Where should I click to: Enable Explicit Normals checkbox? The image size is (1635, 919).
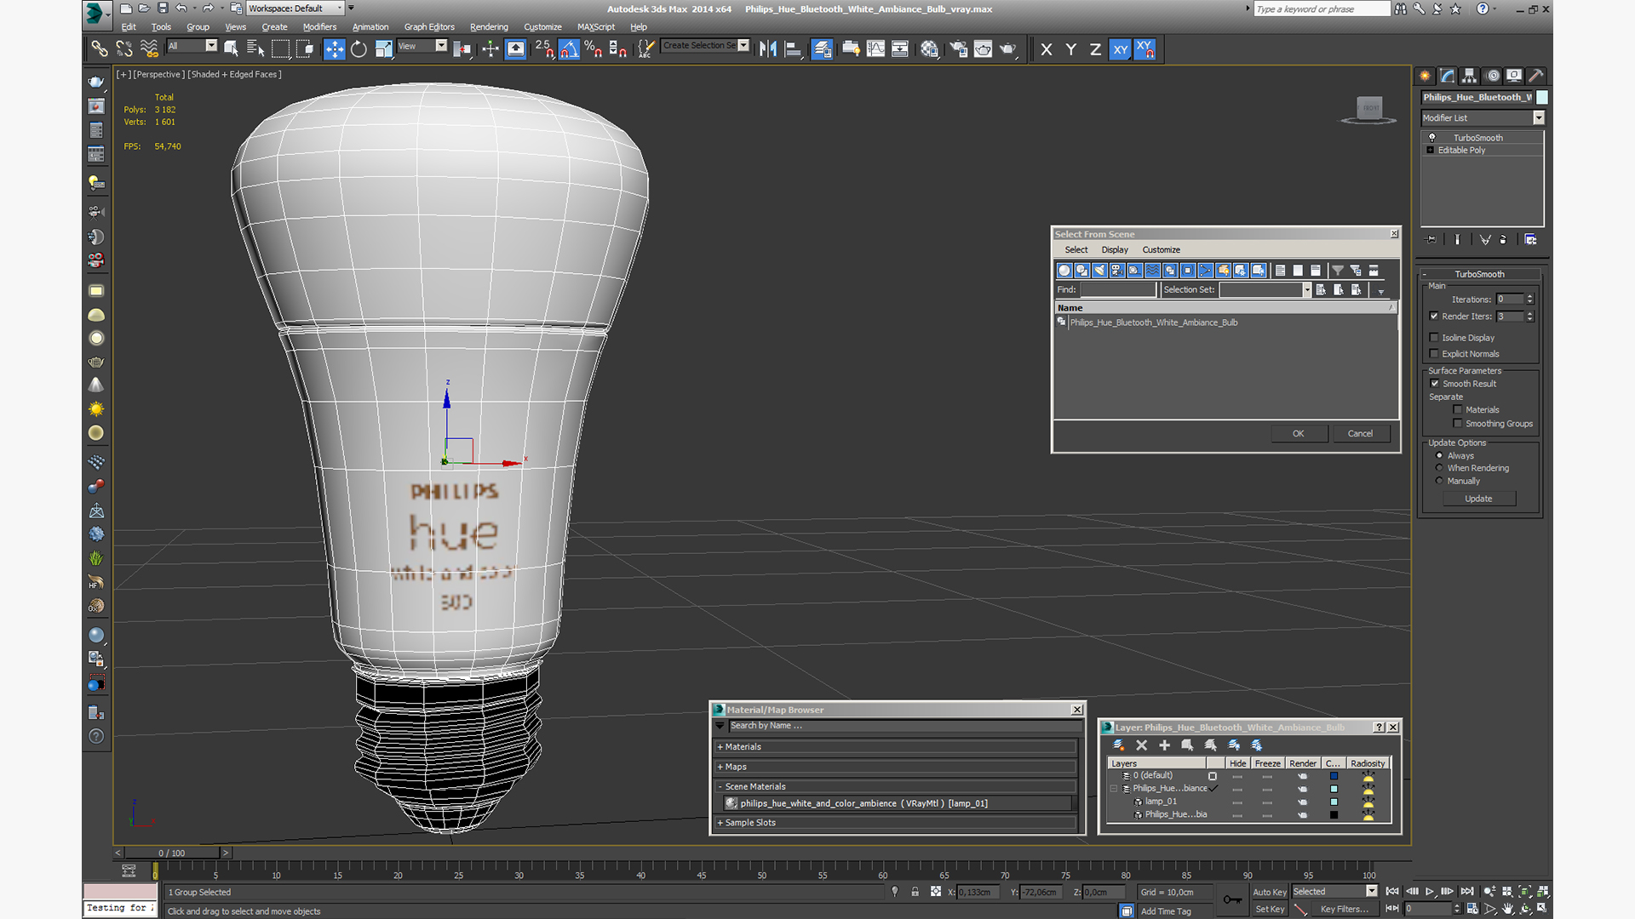tap(1434, 354)
